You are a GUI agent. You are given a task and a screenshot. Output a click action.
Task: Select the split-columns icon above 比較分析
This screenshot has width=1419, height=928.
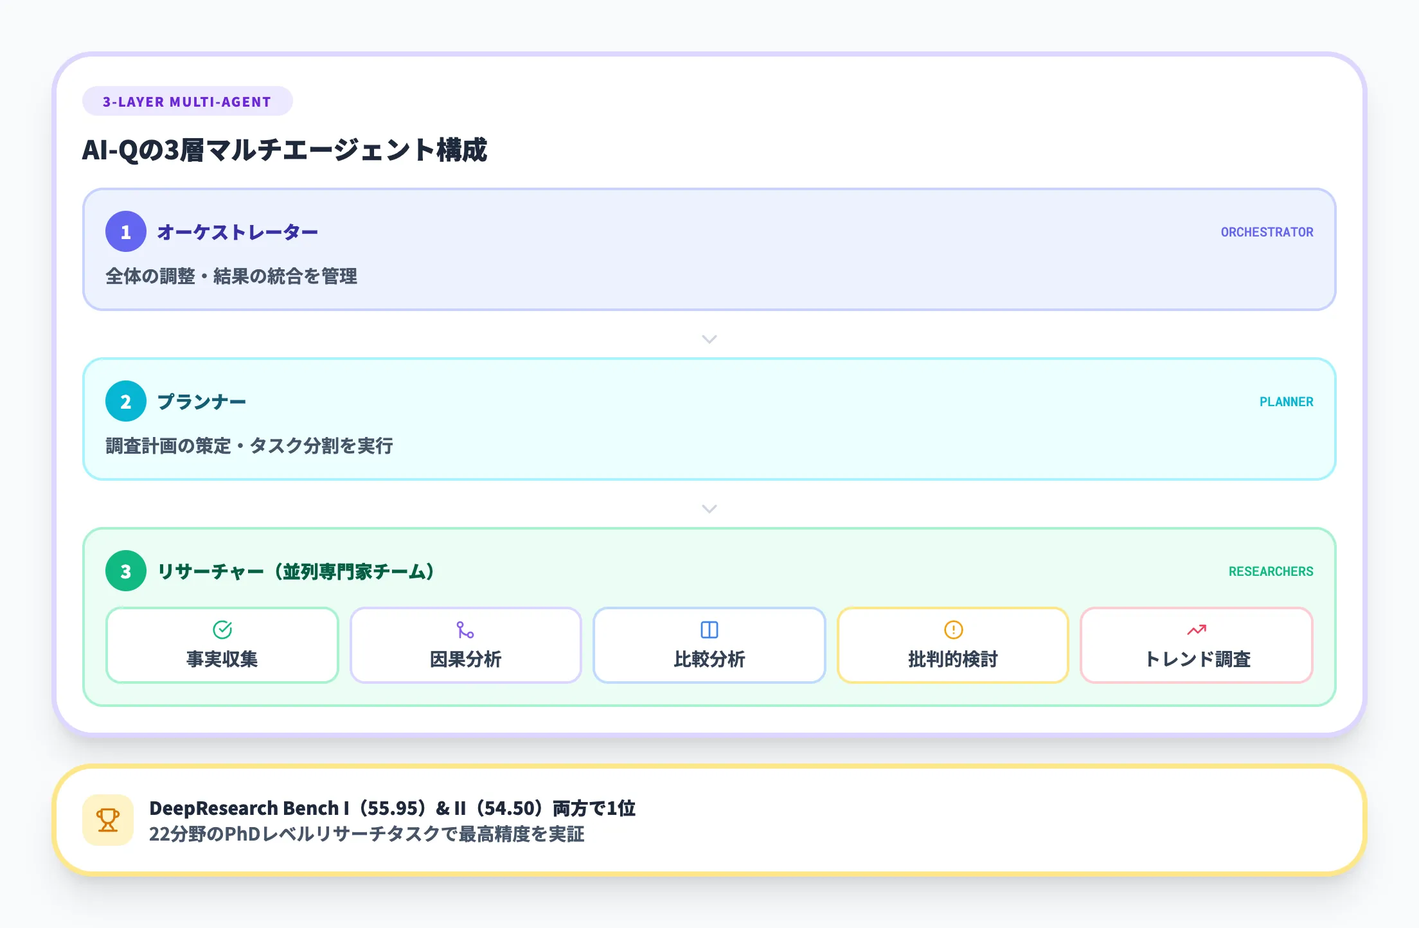pyautogui.click(x=709, y=630)
